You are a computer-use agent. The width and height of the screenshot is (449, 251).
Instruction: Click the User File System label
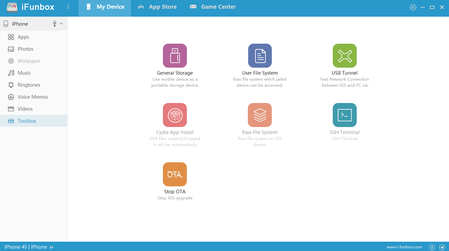click(260, 73)
